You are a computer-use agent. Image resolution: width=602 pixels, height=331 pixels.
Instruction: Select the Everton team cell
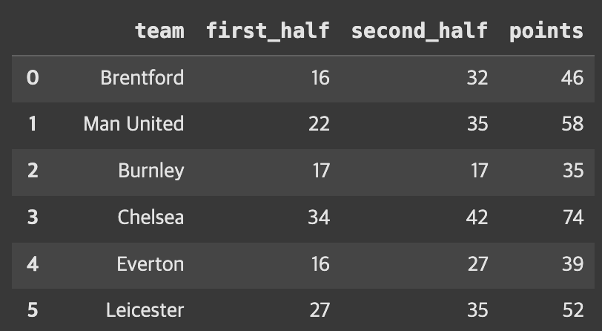coord(150,264)
